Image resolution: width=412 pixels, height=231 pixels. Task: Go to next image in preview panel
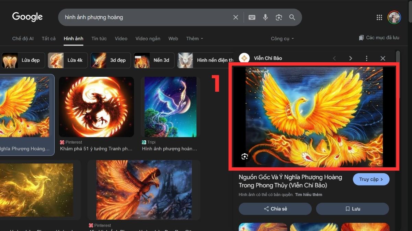351,59
